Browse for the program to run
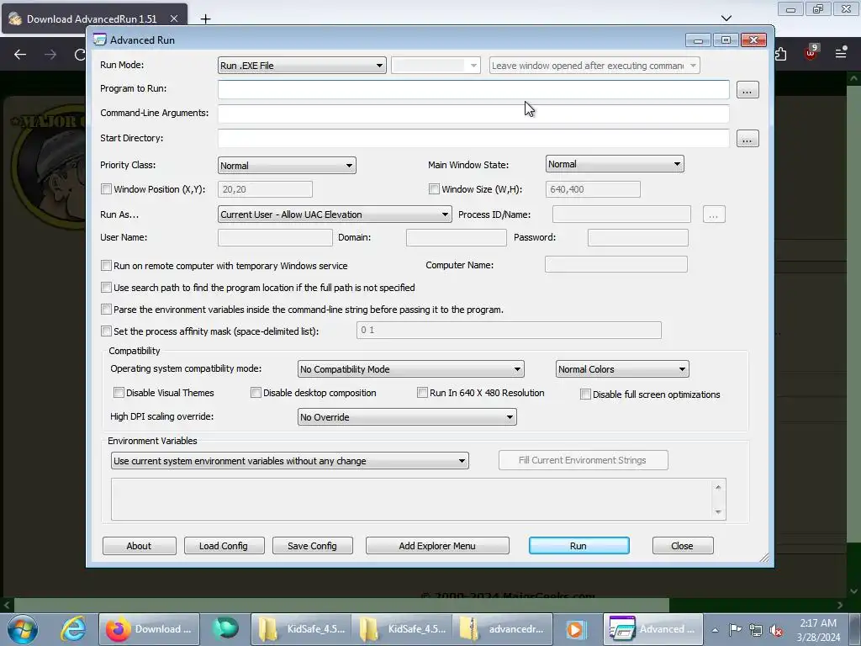The width and height of the screenshot is (861, 646). (747, 89)
